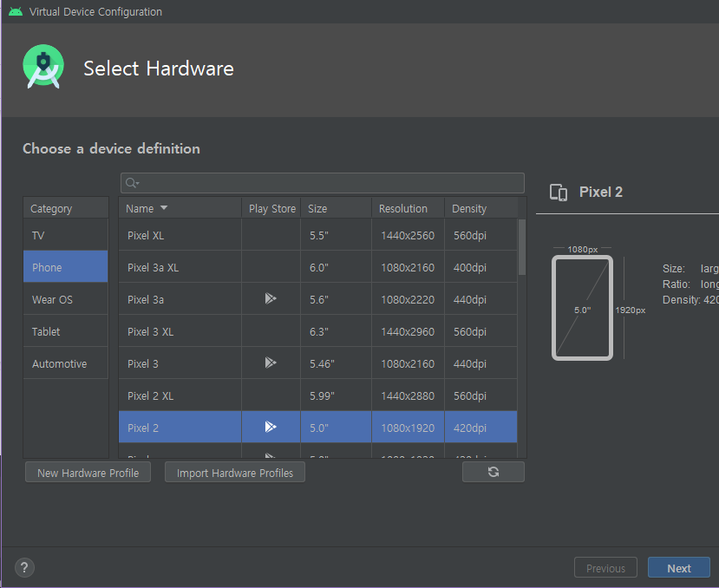The height and width of the screenshot is (588, 719).
Task: Click the 1440x2960 resolution cell
Action: pos(408,331)
